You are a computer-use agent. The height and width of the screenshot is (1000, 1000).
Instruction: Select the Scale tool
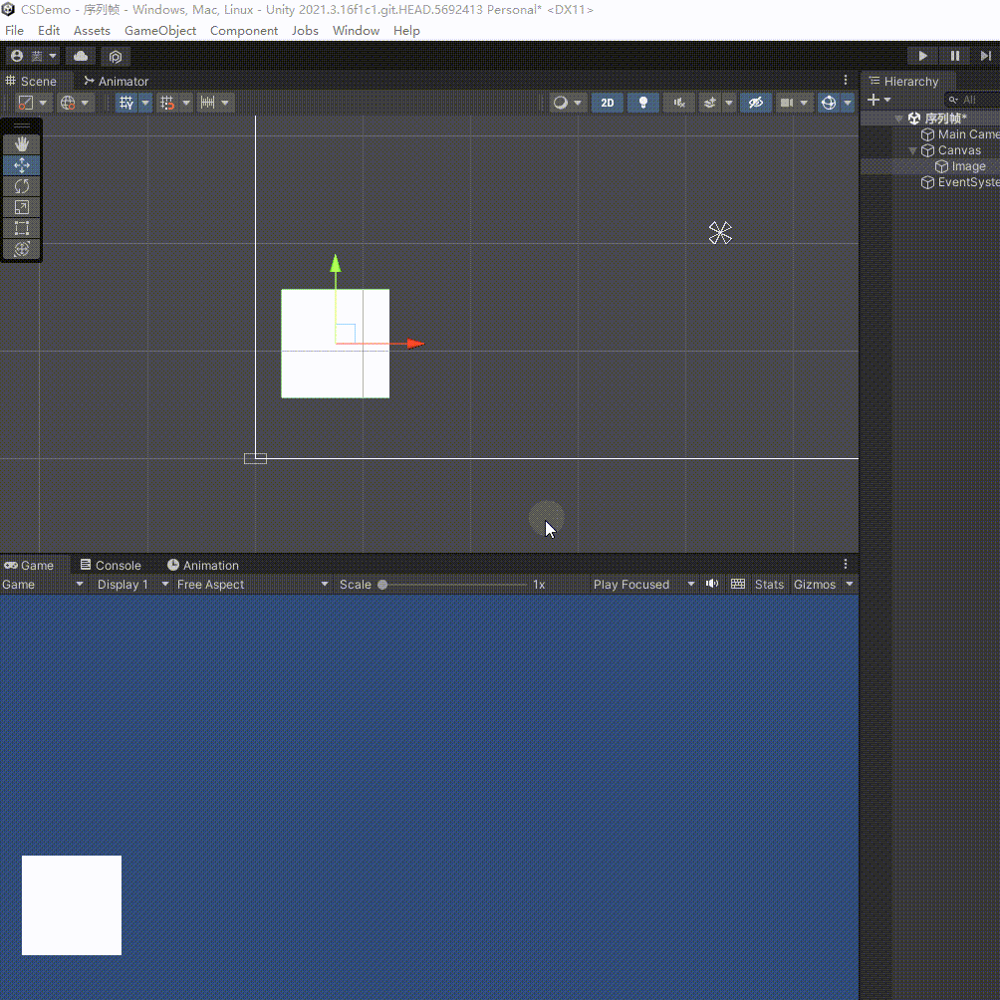coord(22,207)
